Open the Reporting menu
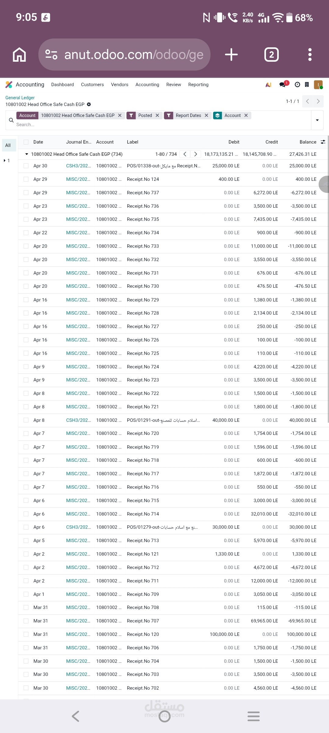Image resolution: width=329 pixels, height=733 pixels. tap(198, 85)
